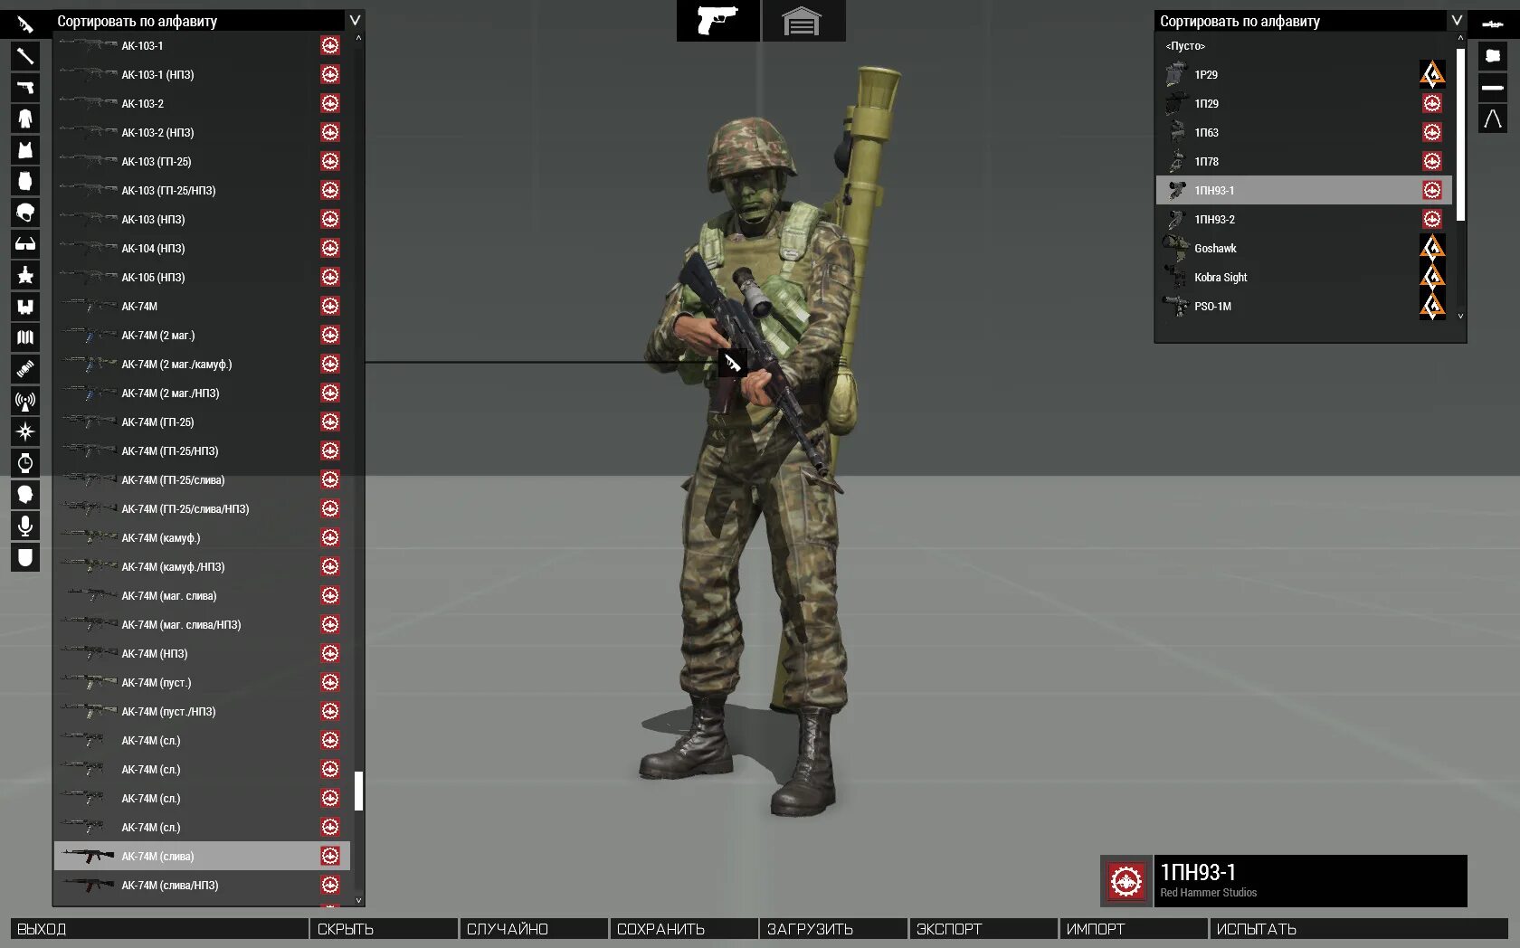Open the face selection category
Image resolution: width=1520 pixels, height=948 pixels.
pos(25,495)
